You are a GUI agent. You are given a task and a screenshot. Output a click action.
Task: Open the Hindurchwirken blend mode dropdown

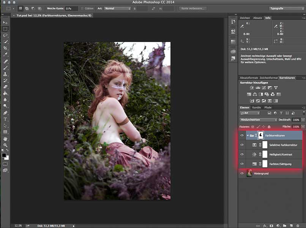259,120
